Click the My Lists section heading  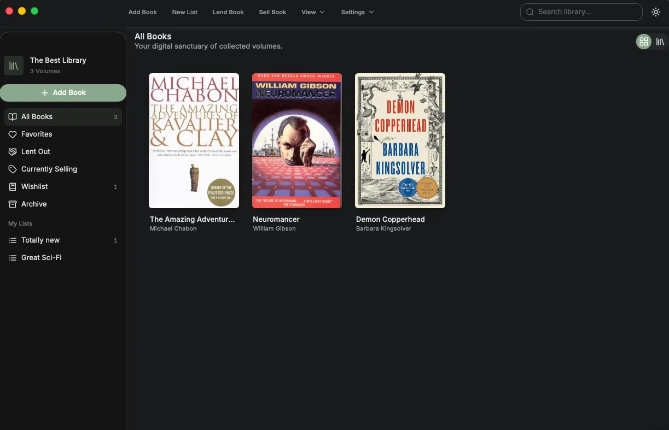[20, 223]
